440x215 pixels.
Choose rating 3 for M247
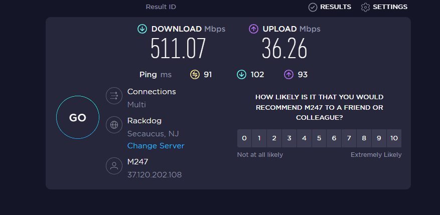289,138
